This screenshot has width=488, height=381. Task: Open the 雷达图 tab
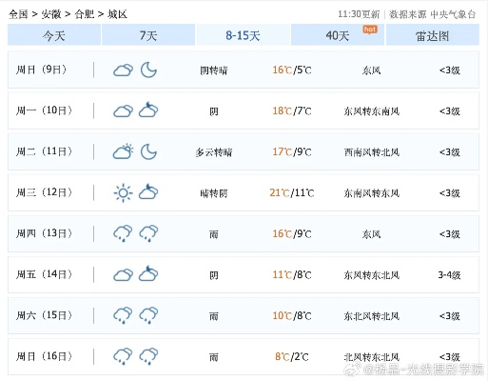(x=432, y=35)
